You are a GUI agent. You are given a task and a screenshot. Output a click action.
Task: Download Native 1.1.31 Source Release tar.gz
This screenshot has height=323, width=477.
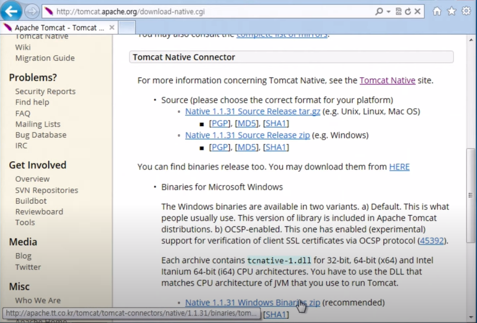(253, 111)
